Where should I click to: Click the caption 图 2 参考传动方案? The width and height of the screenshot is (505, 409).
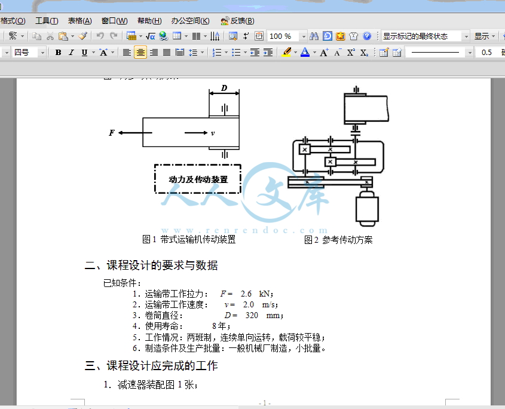[338, 240]
